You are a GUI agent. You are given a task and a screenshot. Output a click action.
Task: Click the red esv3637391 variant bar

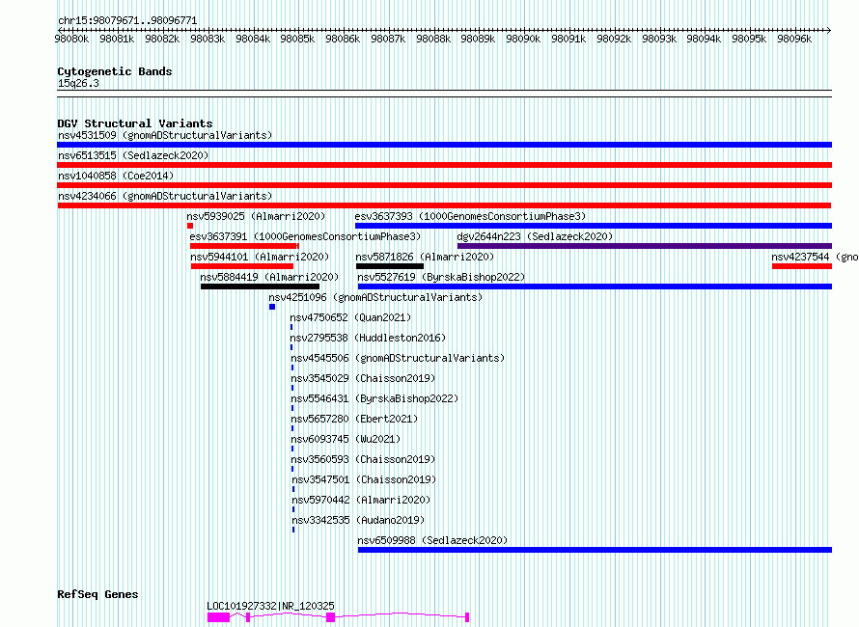click(x=244, y=246)
